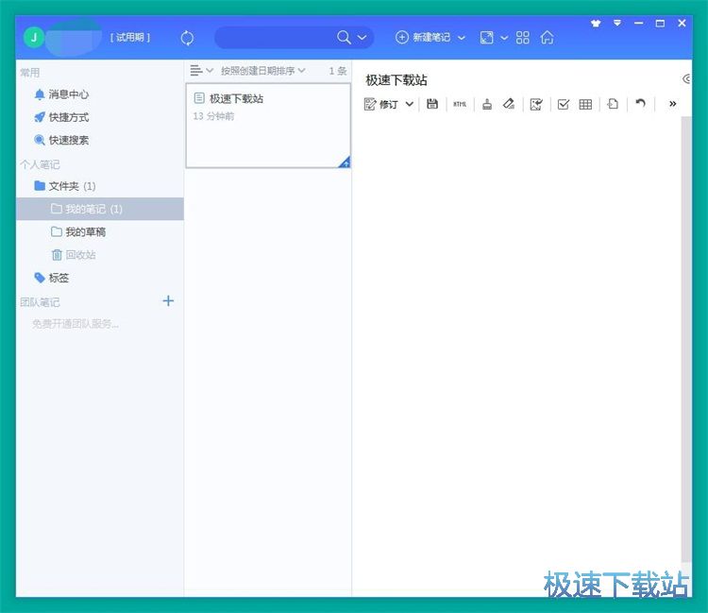This screenshot has height=613, width=708.
Task: Maximize the note application window
Action: coord(660,23)
